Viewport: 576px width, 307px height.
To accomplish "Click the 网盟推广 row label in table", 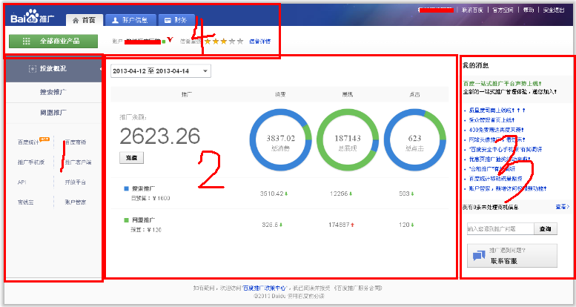I will tap(143, 220).
